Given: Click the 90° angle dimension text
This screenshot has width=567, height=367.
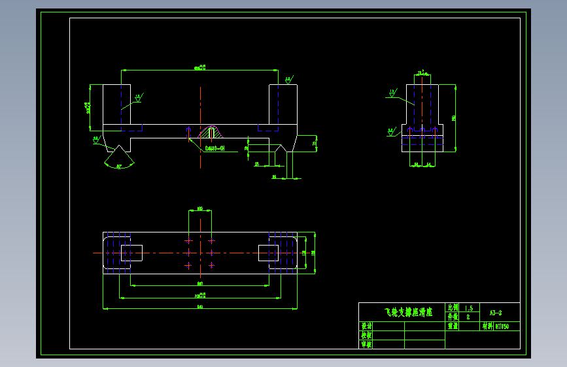Looking at the screenshot, I should [119, 167].
